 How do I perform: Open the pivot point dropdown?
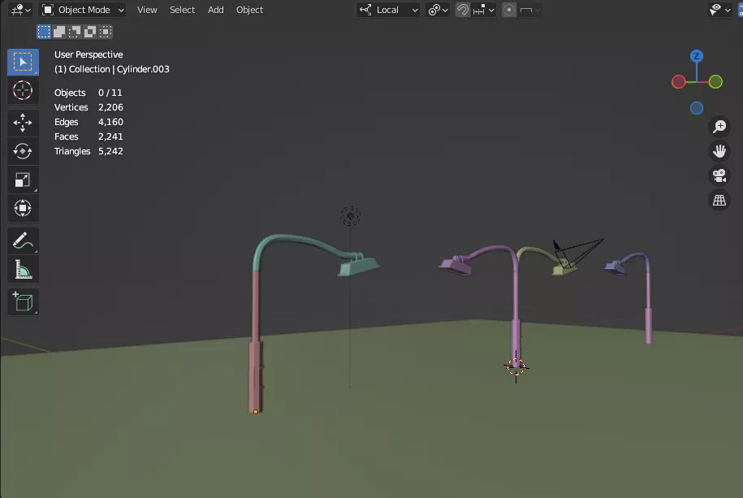pyautogui.click(x=438, y=10)
